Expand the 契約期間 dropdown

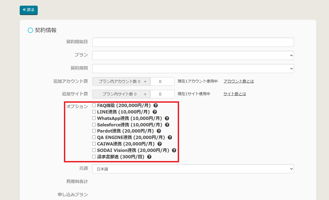click(x=193, y=69)
